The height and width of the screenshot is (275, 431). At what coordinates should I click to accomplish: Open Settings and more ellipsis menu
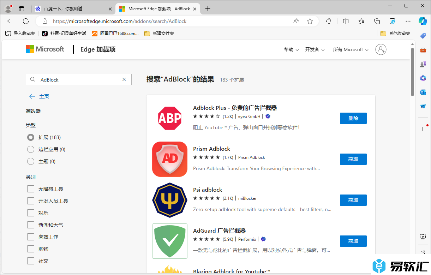408,21
